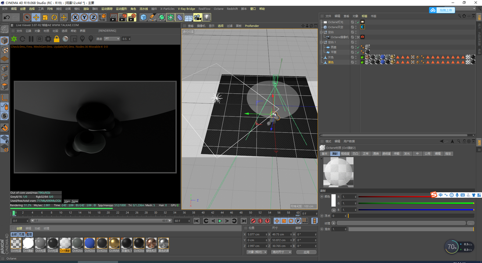
Task: Select the Octane灯光 object row
Action: tap(336, 22)
